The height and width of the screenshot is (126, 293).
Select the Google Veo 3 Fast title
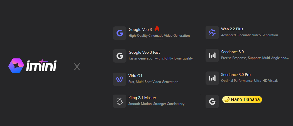(x=144, y=52)
